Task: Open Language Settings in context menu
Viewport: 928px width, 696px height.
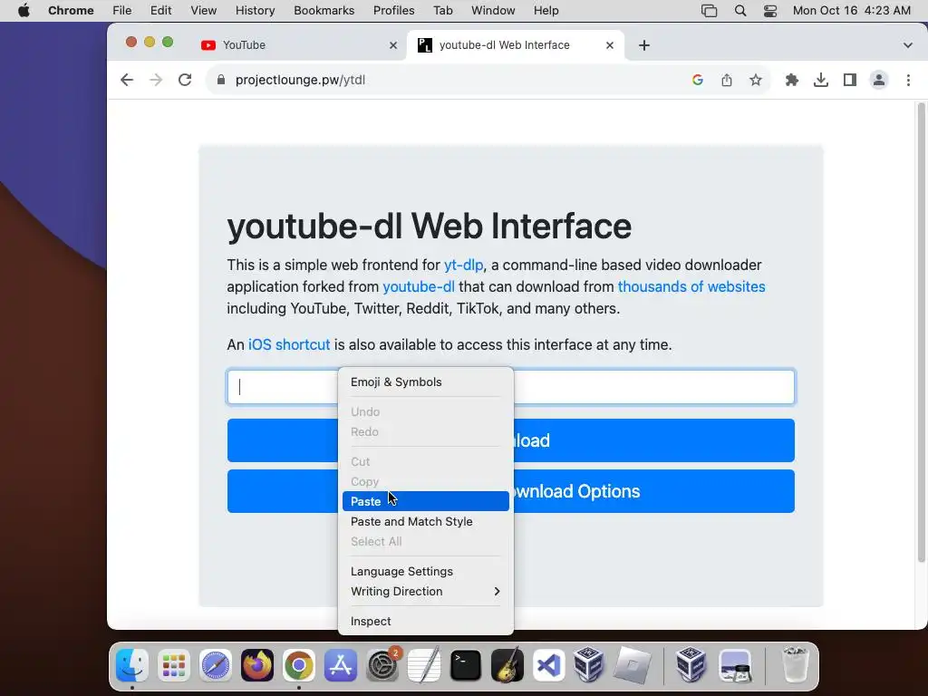Action: click(x=426, y=571)
